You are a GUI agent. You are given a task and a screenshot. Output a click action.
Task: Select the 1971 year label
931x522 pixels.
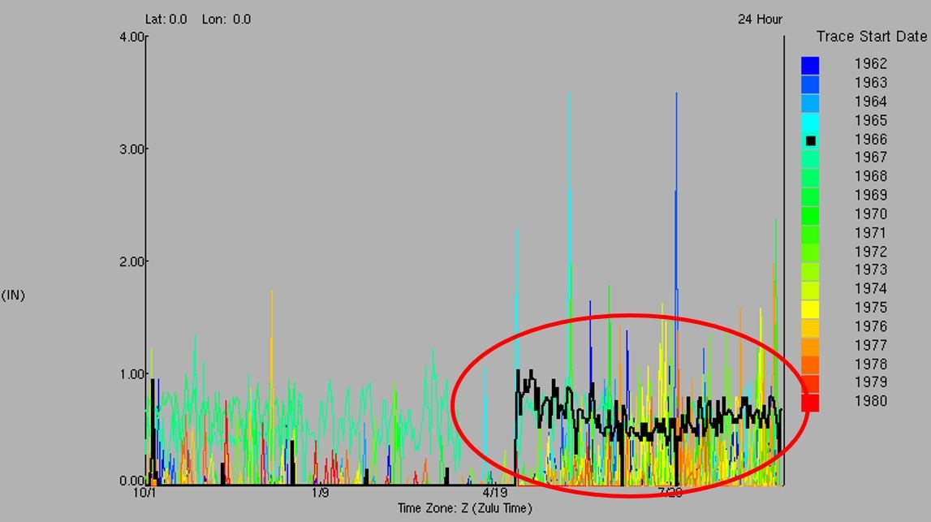coord(870,233)
